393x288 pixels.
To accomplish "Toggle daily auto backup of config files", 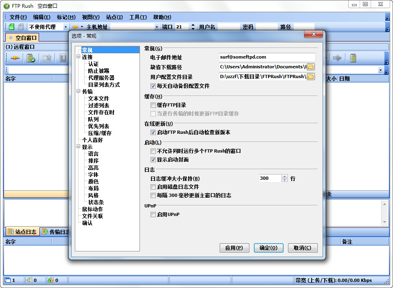I will pos(153,86).
